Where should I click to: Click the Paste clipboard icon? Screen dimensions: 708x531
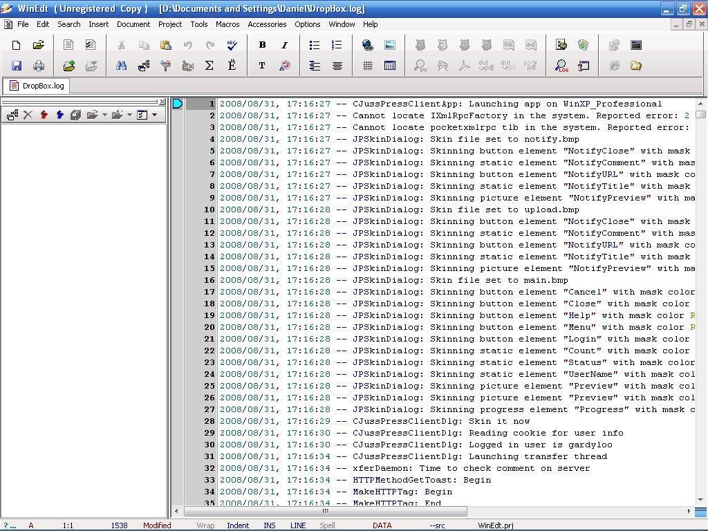pos(166,45)
